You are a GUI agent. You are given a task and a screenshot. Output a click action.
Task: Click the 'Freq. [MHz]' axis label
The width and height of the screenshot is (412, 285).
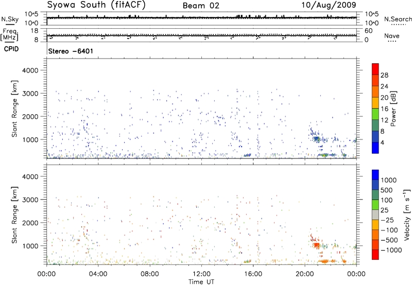pos(9,34)
